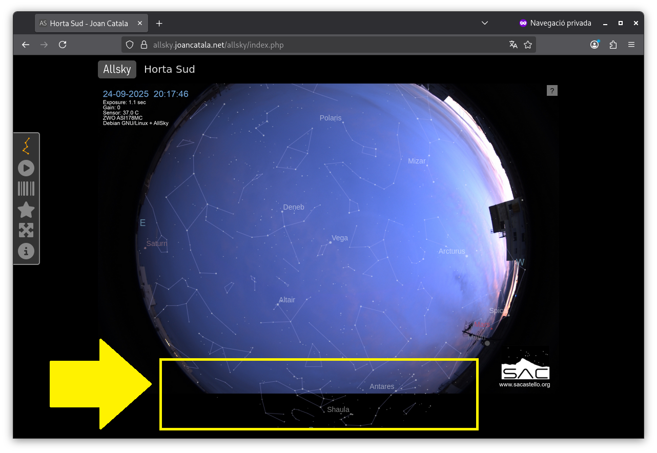
Task: Open the Horta Sud title link
Action: 169,69
